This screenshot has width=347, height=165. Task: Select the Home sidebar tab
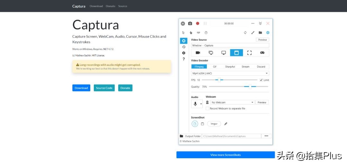(184, 41)
